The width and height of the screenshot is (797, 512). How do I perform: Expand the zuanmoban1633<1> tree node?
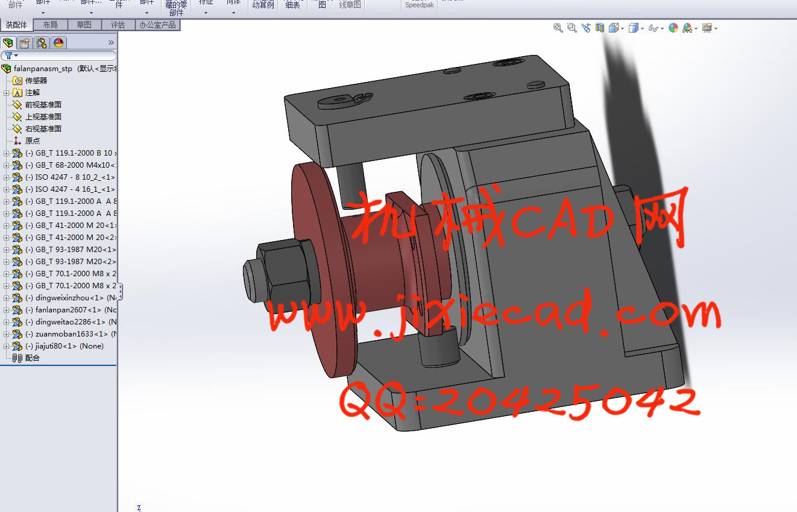click(6, 333)
